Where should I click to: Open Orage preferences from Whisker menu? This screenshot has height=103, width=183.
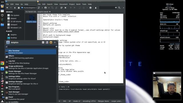tap(31, 67)
